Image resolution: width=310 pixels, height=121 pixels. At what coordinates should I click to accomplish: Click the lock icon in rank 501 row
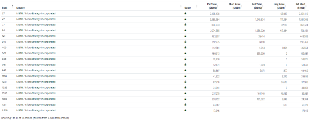click(x=185, y=53)
